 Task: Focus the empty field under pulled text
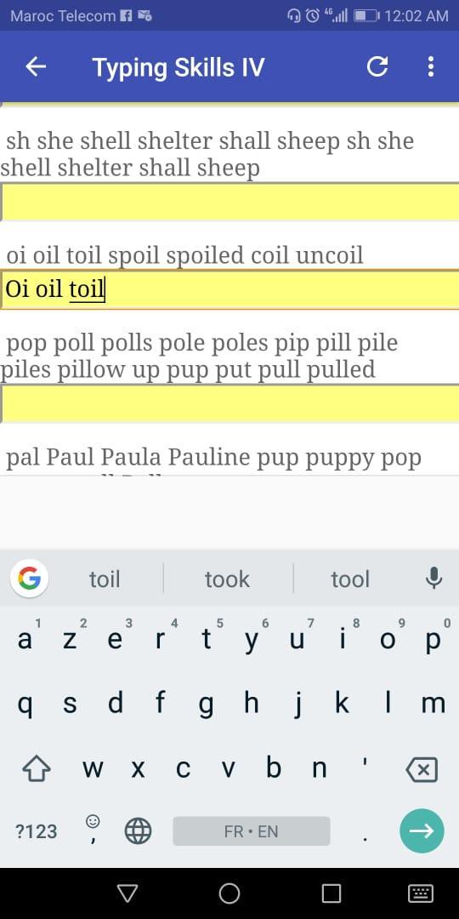pos(229,404)
